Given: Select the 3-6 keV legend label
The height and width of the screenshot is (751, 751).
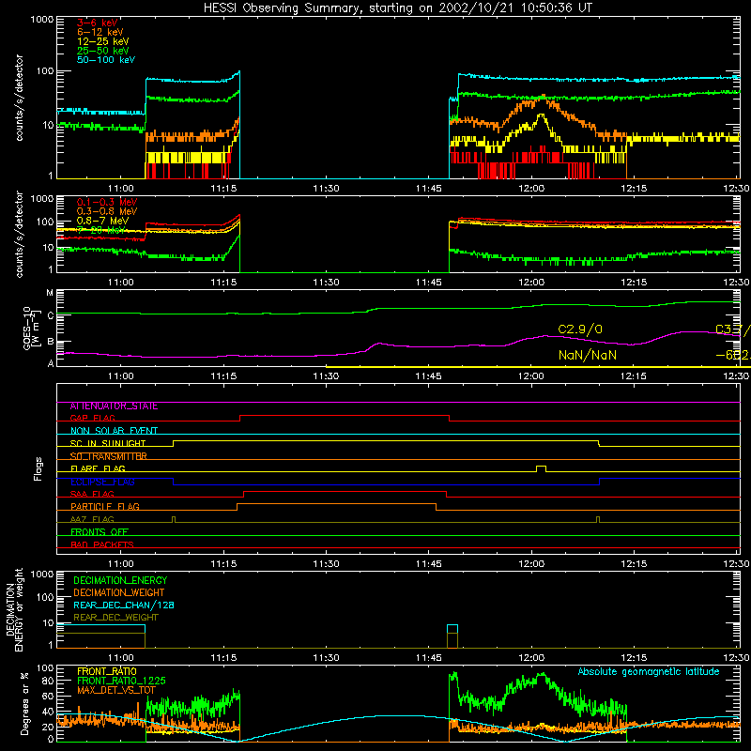Looking at the screenshot, I should pos(98,23).
